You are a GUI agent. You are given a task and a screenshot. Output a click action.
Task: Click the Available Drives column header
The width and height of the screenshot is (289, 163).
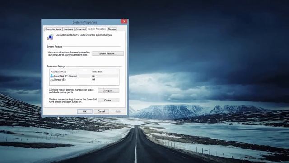58,72
